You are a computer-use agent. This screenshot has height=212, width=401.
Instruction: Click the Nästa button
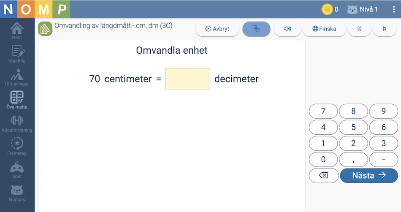coord(369,175)
